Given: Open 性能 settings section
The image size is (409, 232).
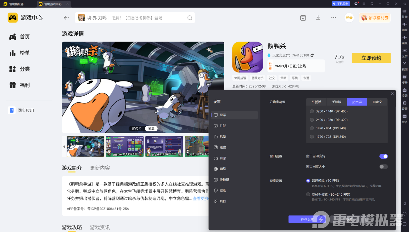Looking at the screenshot, I should point(235,126).
